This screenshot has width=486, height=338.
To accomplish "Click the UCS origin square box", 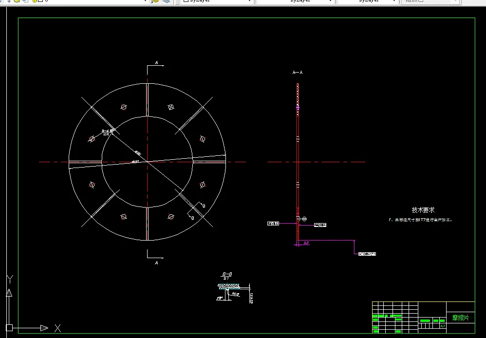I will point(9,328).
